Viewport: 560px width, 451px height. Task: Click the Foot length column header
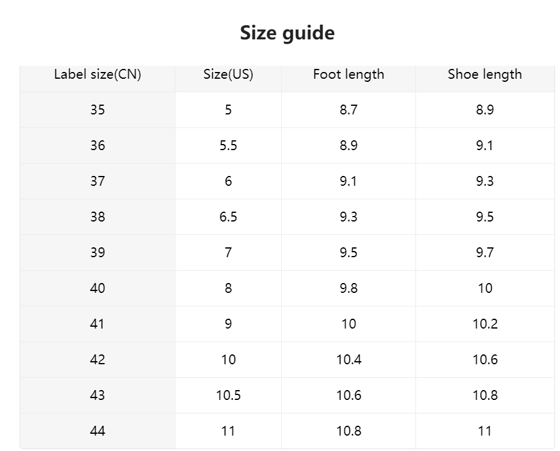point(348,74)
